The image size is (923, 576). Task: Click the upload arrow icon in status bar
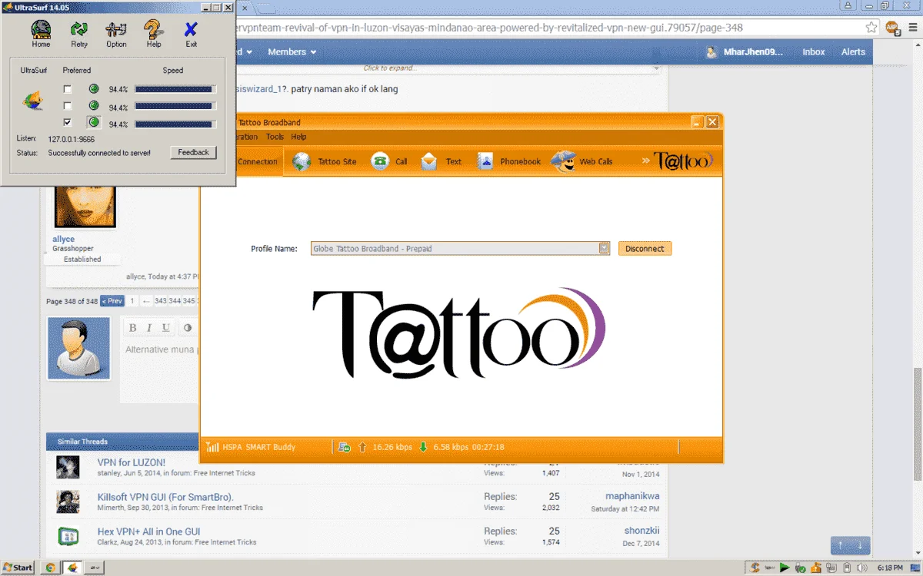tap(362, 446)
